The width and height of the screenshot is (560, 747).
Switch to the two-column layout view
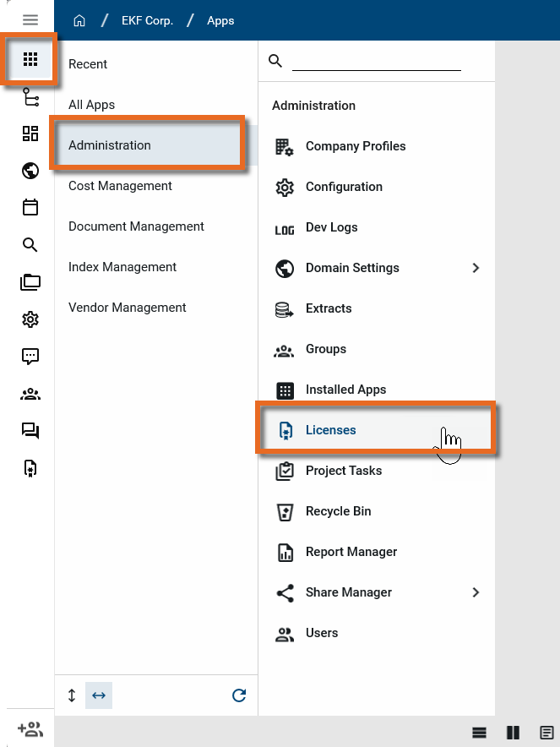(513, 732)
